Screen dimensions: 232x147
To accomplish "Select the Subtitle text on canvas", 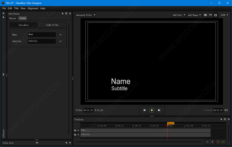I will (120, 88).
